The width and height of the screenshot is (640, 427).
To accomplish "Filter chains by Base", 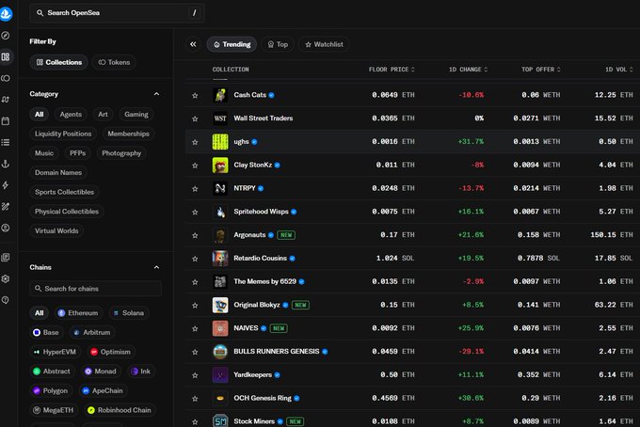I will [46, 332].
